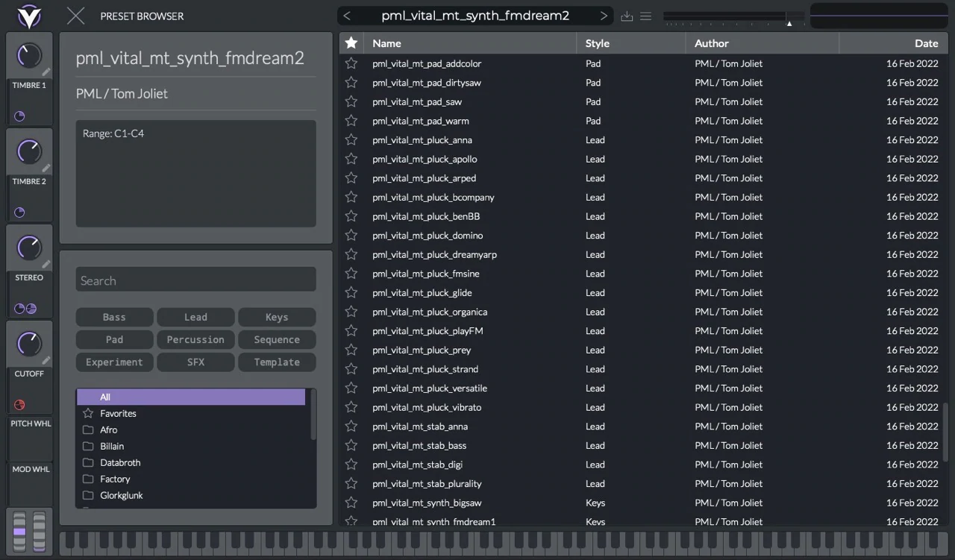Open the Billain preset folder
Image resolution: width=955 pixels, height=560 pixels.
point(191,446)
